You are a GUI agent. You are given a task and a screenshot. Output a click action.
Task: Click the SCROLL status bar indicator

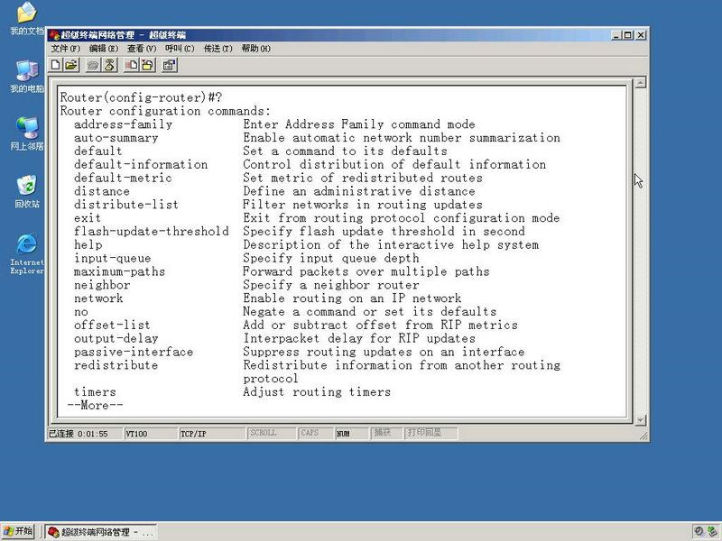tap(271, 433)
